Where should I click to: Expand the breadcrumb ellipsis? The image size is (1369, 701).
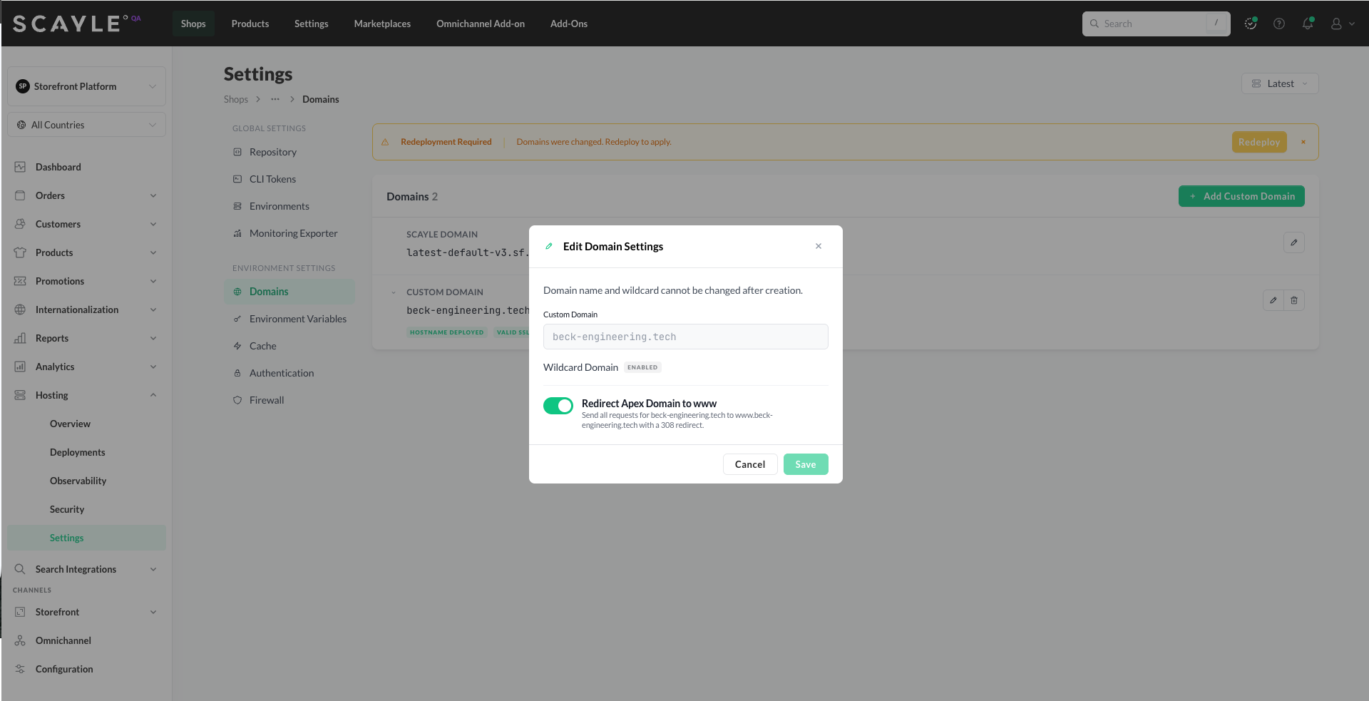tap(275, 99)
